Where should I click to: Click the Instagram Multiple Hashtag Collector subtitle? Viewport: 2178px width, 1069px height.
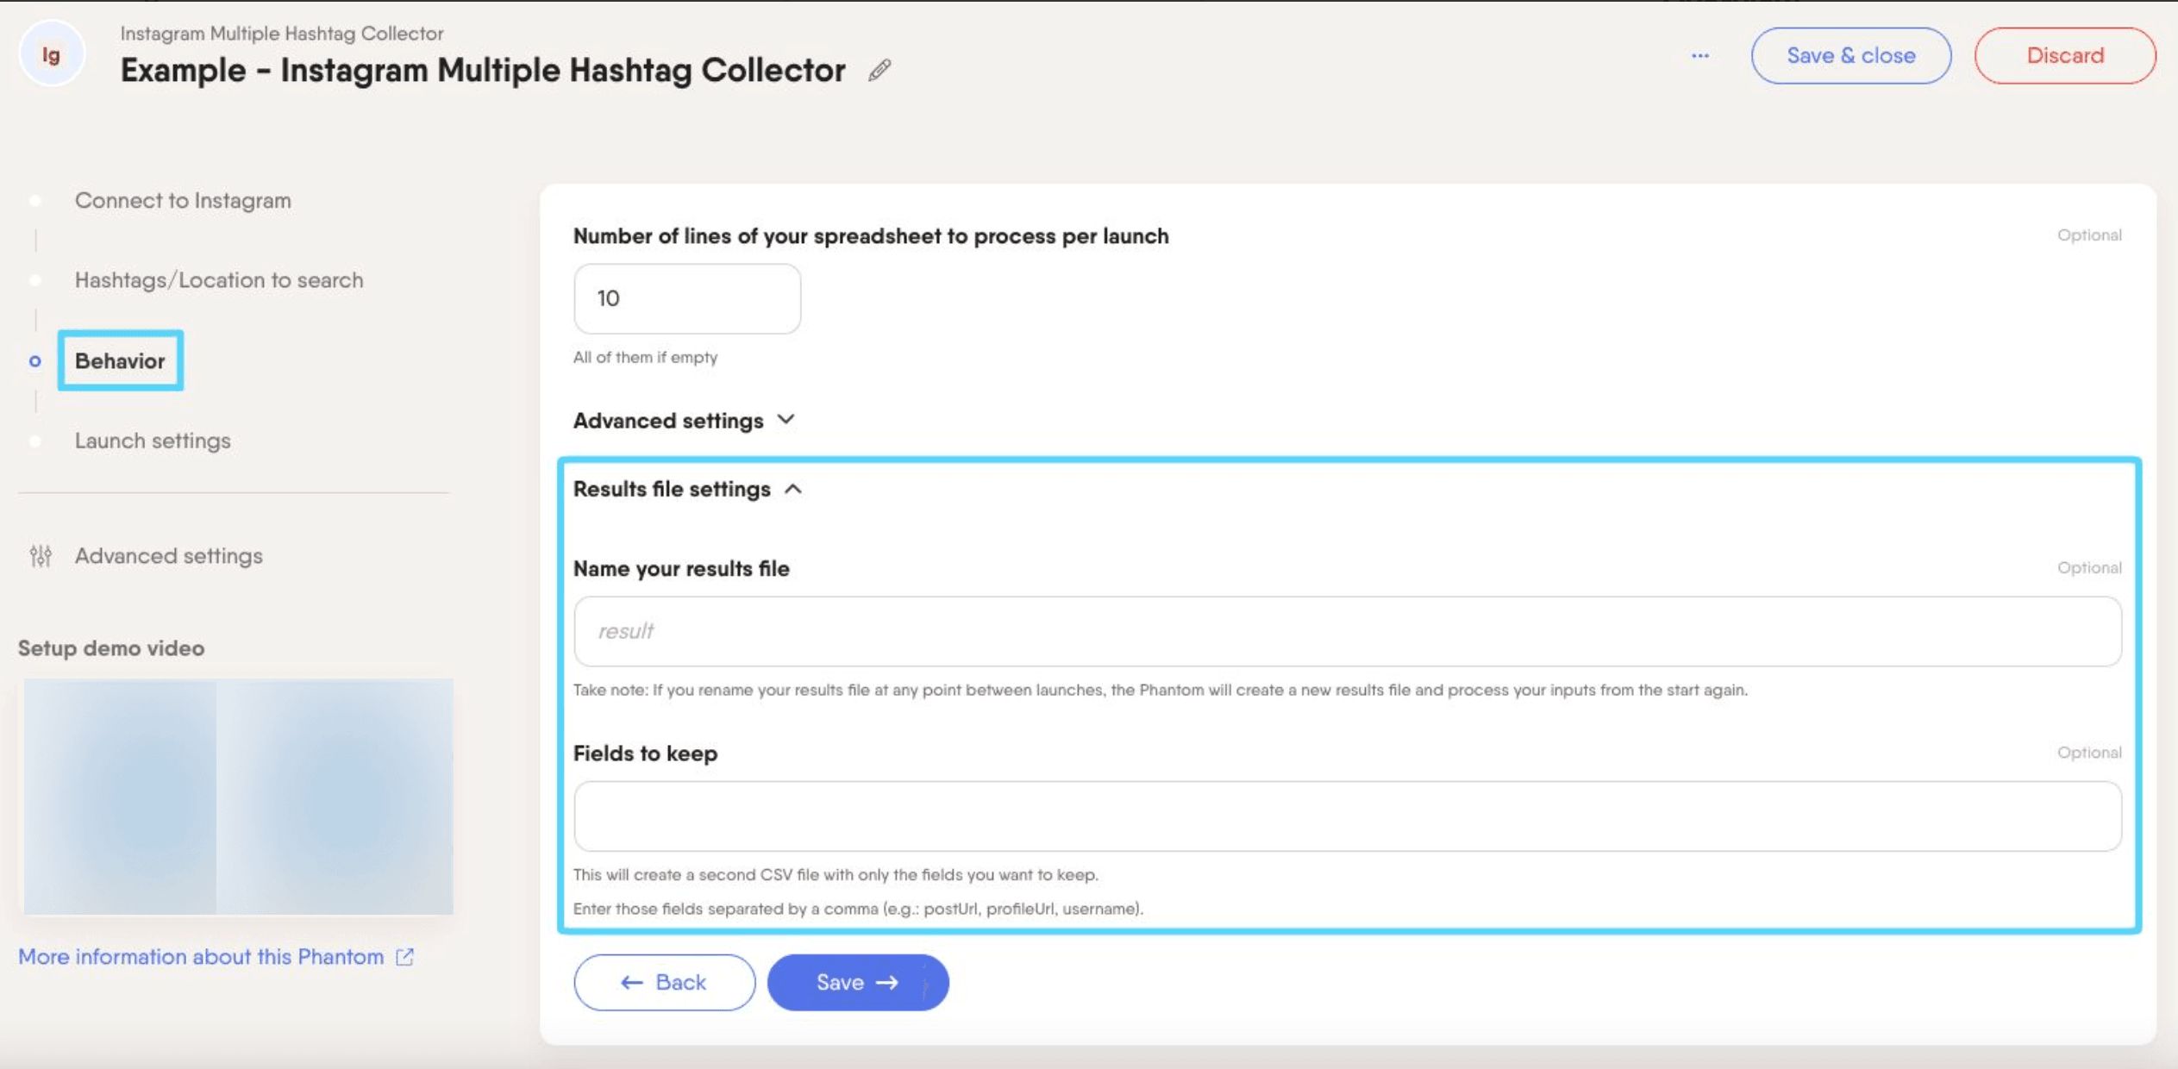(x=282, y=33)
